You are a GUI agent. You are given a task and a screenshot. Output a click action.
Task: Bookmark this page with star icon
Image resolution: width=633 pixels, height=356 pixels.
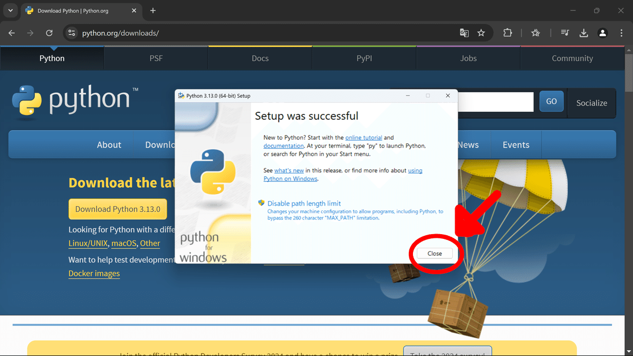481,33
